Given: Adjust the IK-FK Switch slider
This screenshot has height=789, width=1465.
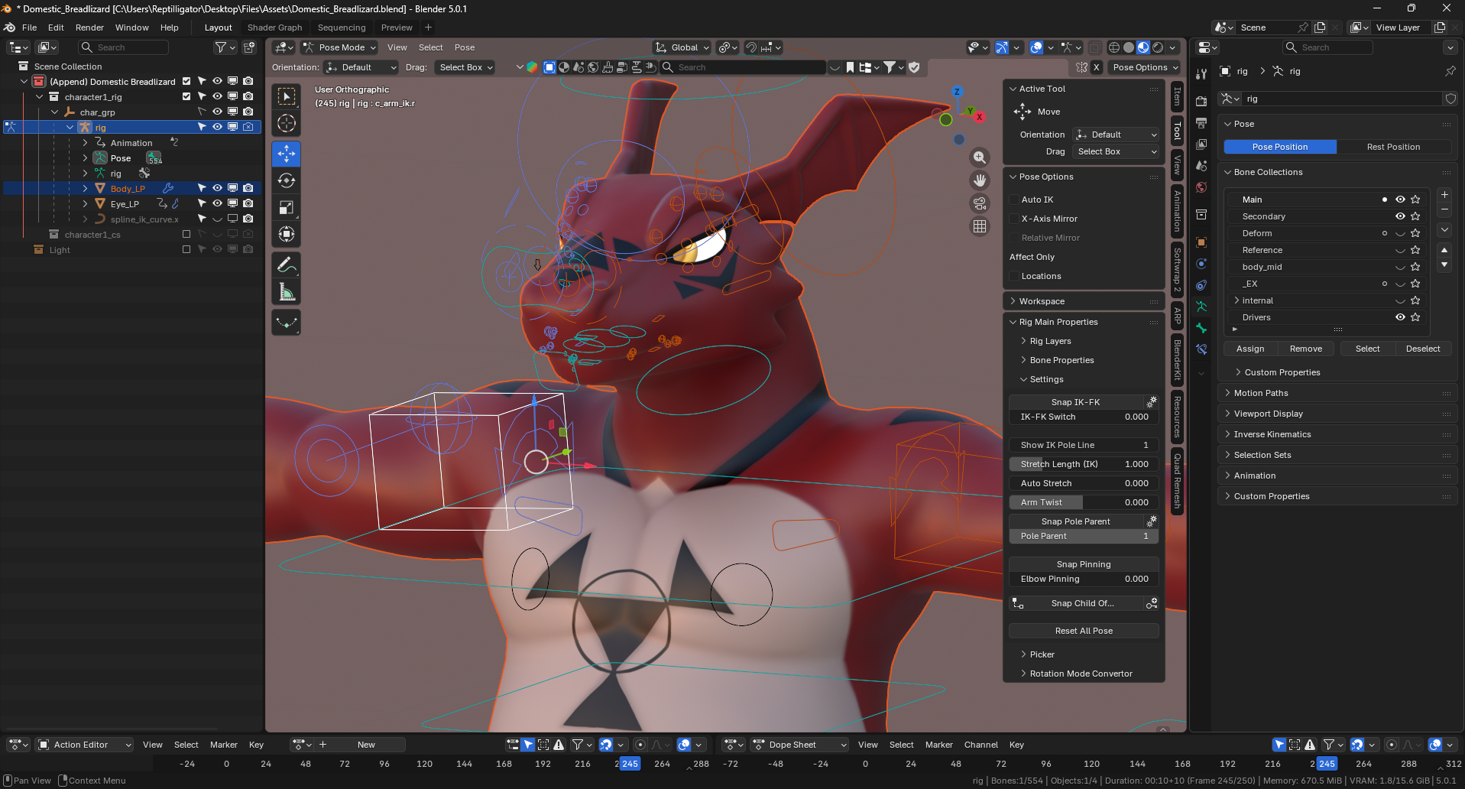Looking at the screenshot, I should click(1084, 417).
